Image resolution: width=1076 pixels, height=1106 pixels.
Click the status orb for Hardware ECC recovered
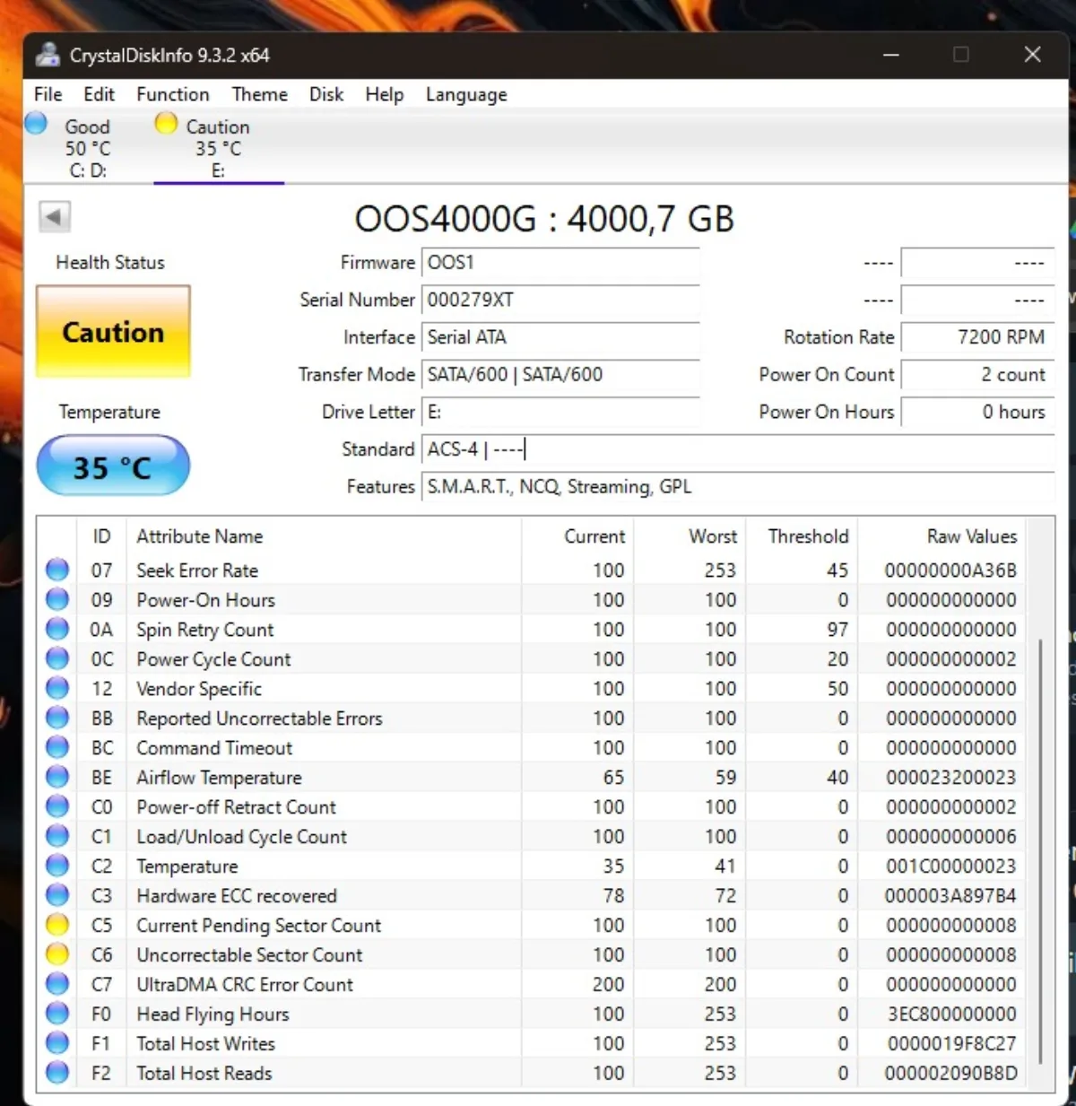click(x=57, y=895)
